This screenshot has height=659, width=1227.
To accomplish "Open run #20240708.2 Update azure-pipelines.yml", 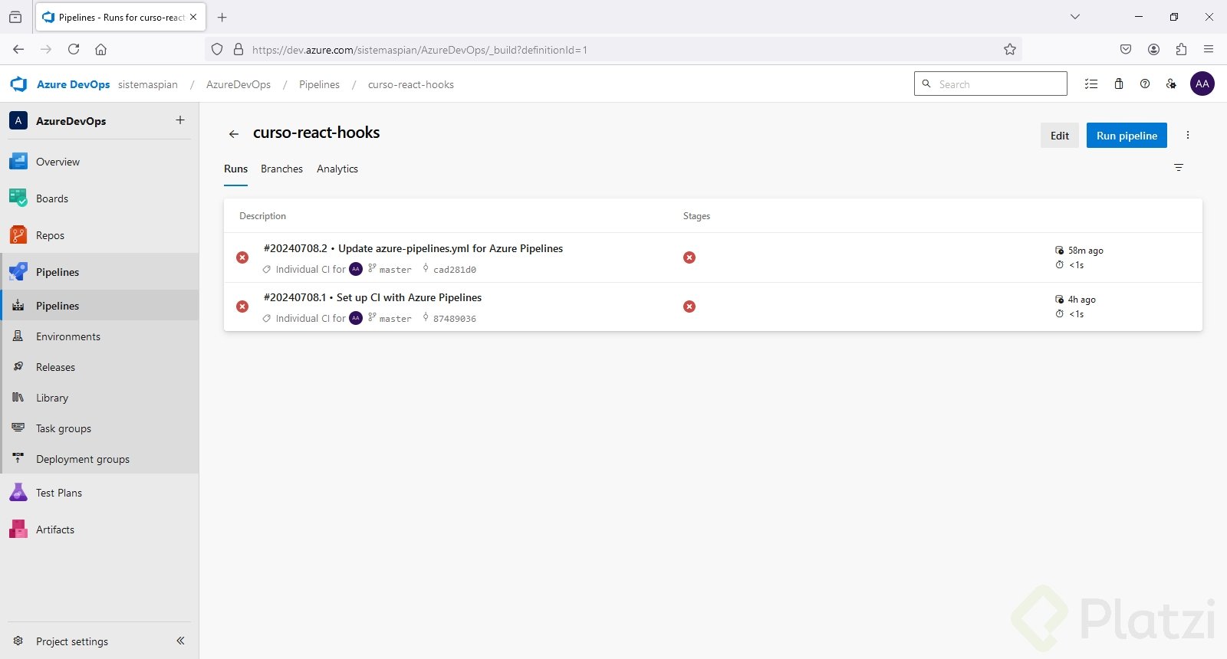I will click(x=451, y=248).
